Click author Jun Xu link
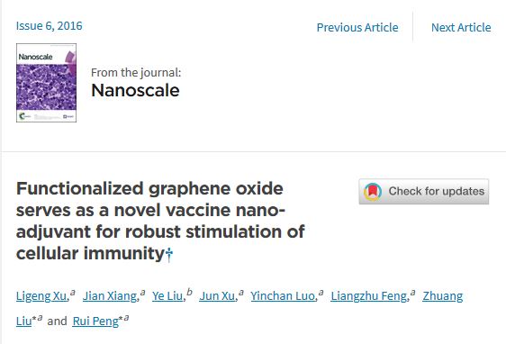 coord(218,296)
